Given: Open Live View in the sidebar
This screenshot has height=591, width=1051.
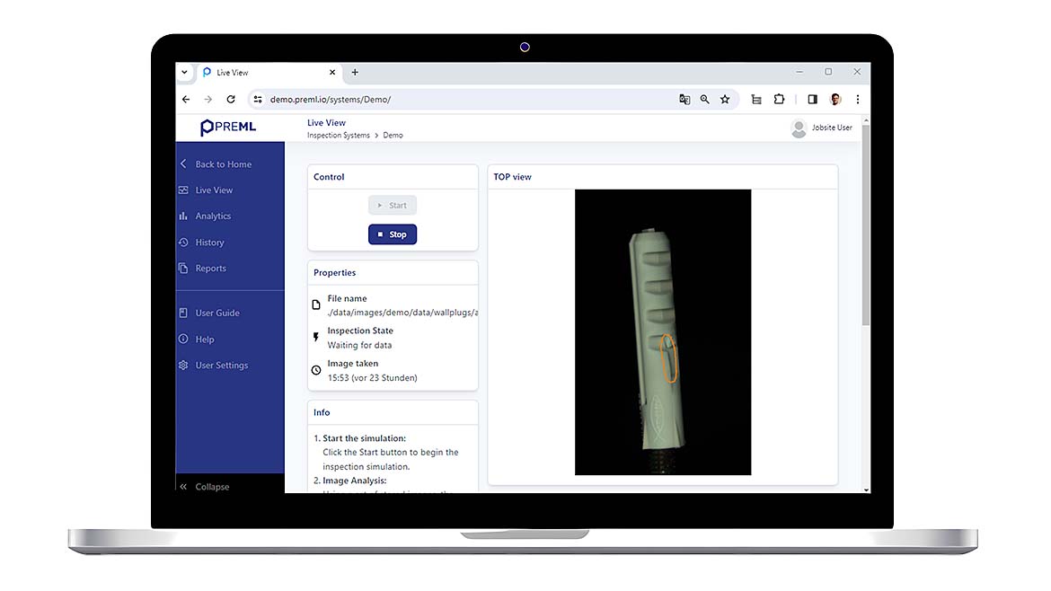Looking at the screenshot, I should (214, 190).
